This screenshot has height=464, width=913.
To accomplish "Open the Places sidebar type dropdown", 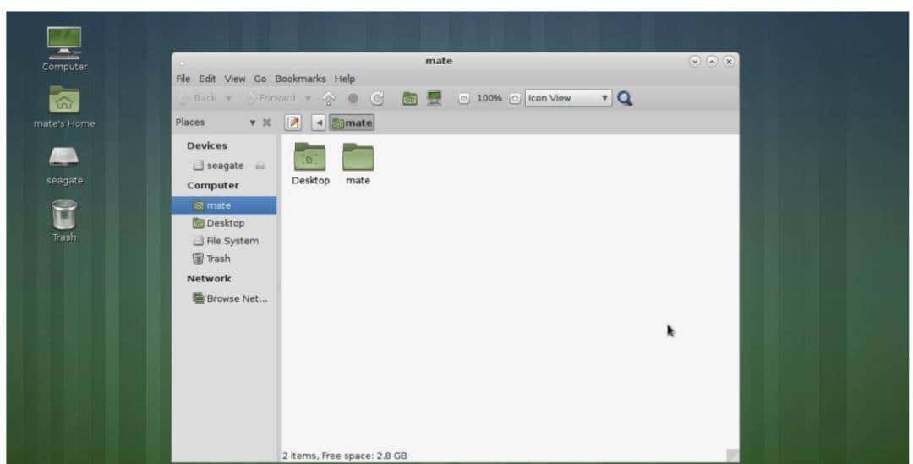I will tap(253, 123).
